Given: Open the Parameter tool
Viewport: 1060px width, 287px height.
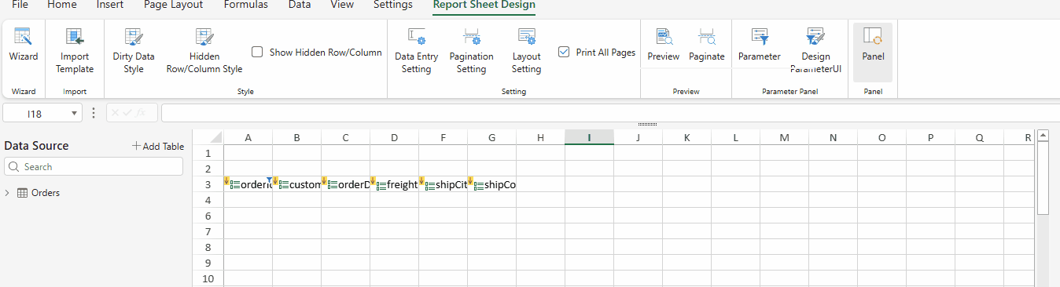Looking at the screenshot, I should 760,45.
